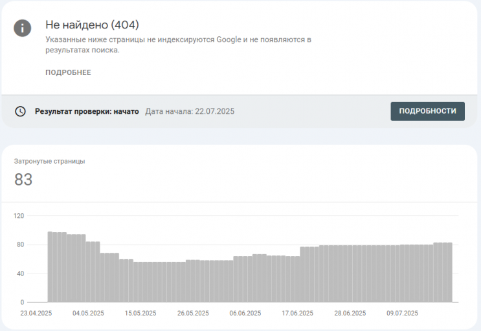
Task: Click the 28.06.2025 date label
Action: click(350, 314)
